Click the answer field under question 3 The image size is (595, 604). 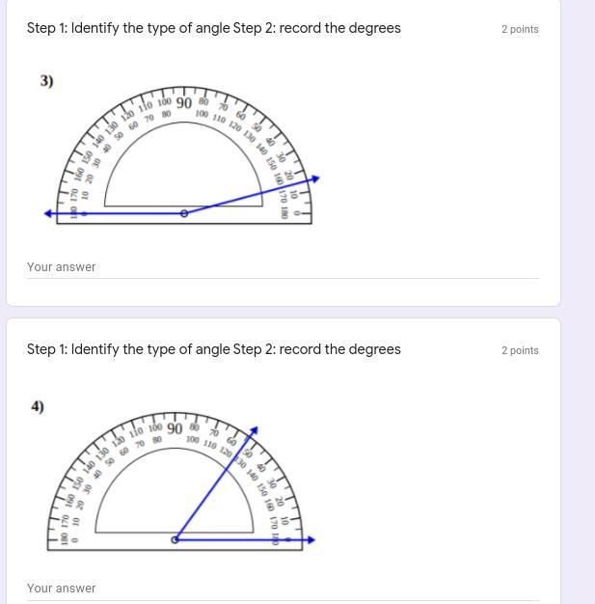coord(284,267)
